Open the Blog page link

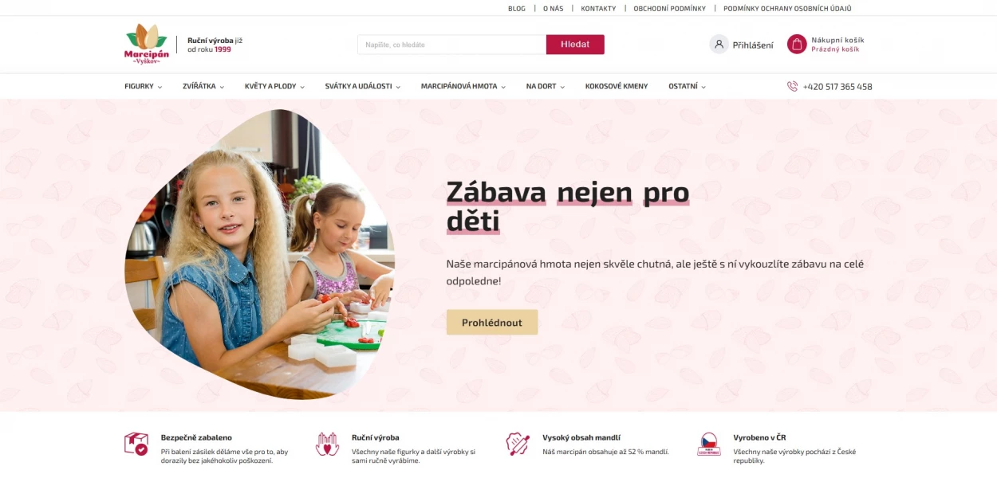517,9
